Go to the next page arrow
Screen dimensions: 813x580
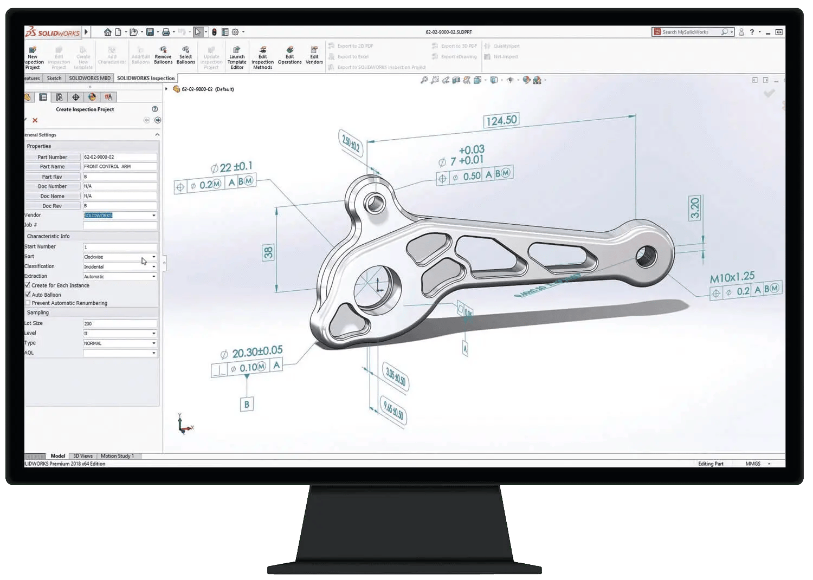click(158, 120)
